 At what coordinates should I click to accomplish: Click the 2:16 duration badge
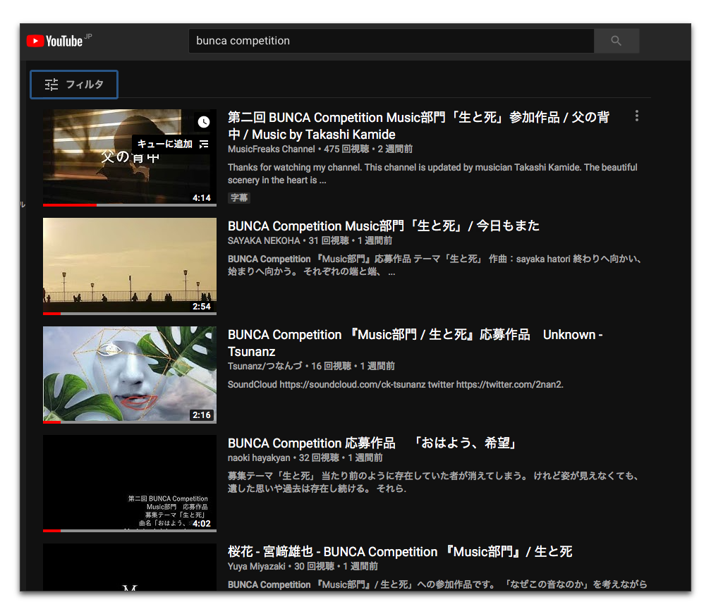pos(201,415)
